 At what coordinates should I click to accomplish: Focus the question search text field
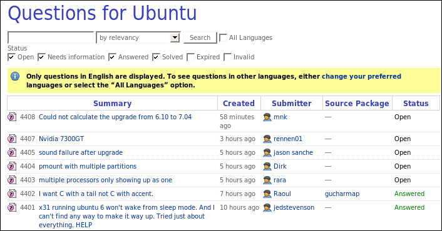(x=51, y=37)
